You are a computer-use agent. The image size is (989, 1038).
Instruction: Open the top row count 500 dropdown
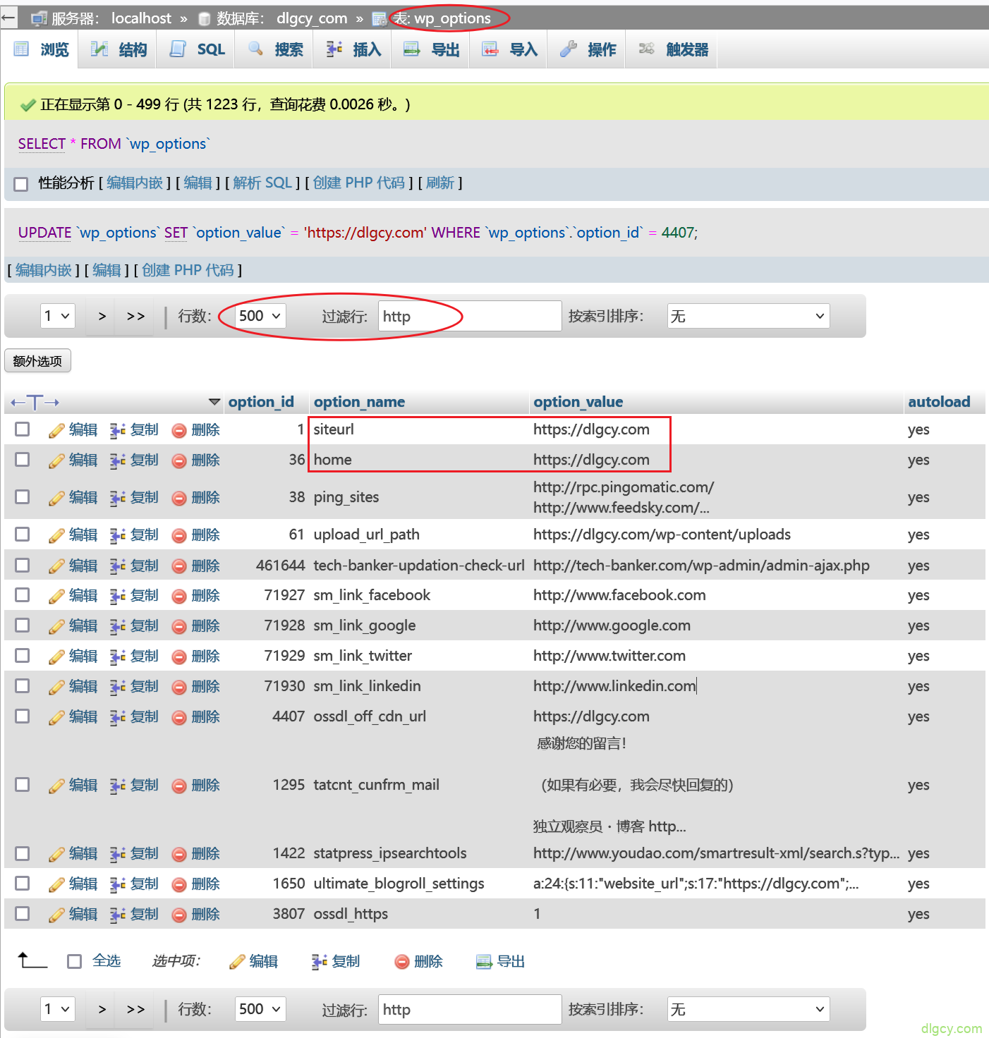[x=260, y=316]
